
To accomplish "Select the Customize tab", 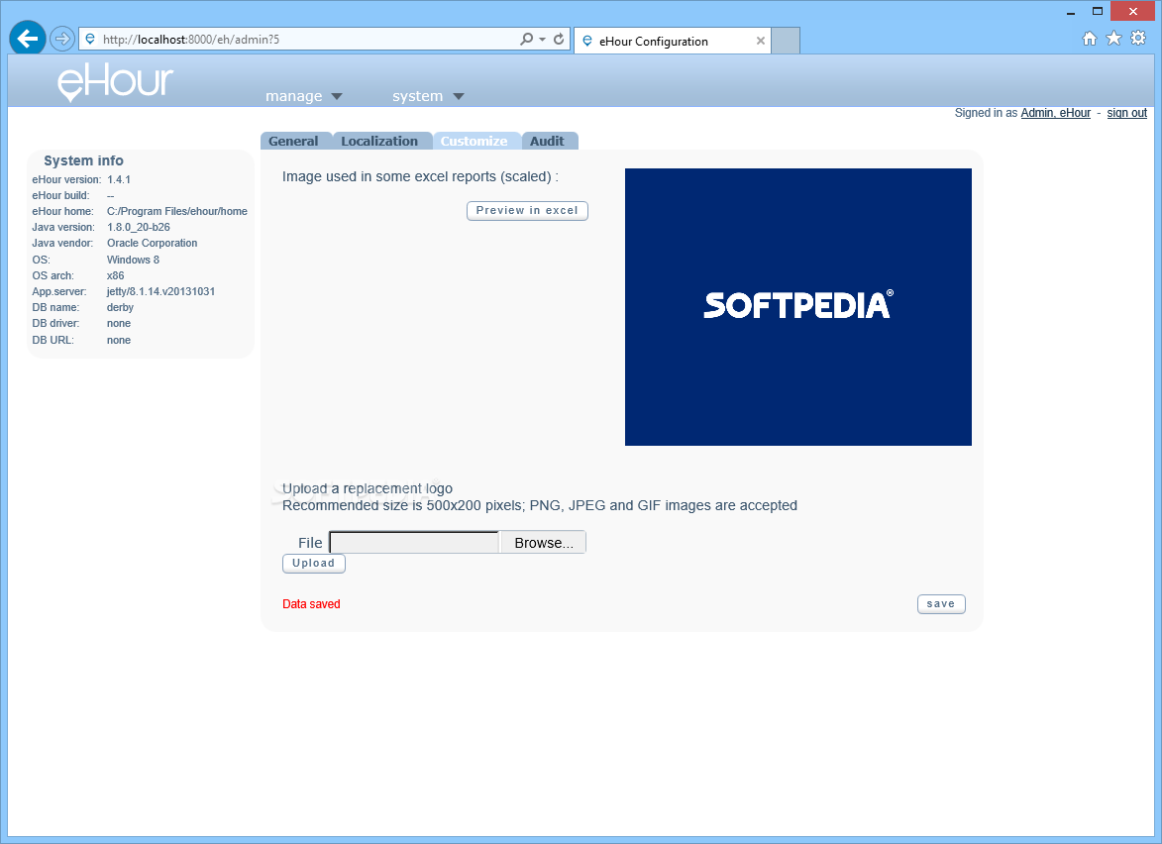I will [475, 141].
